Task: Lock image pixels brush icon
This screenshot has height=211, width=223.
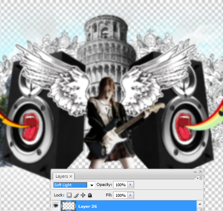Action: click(76, 195)
